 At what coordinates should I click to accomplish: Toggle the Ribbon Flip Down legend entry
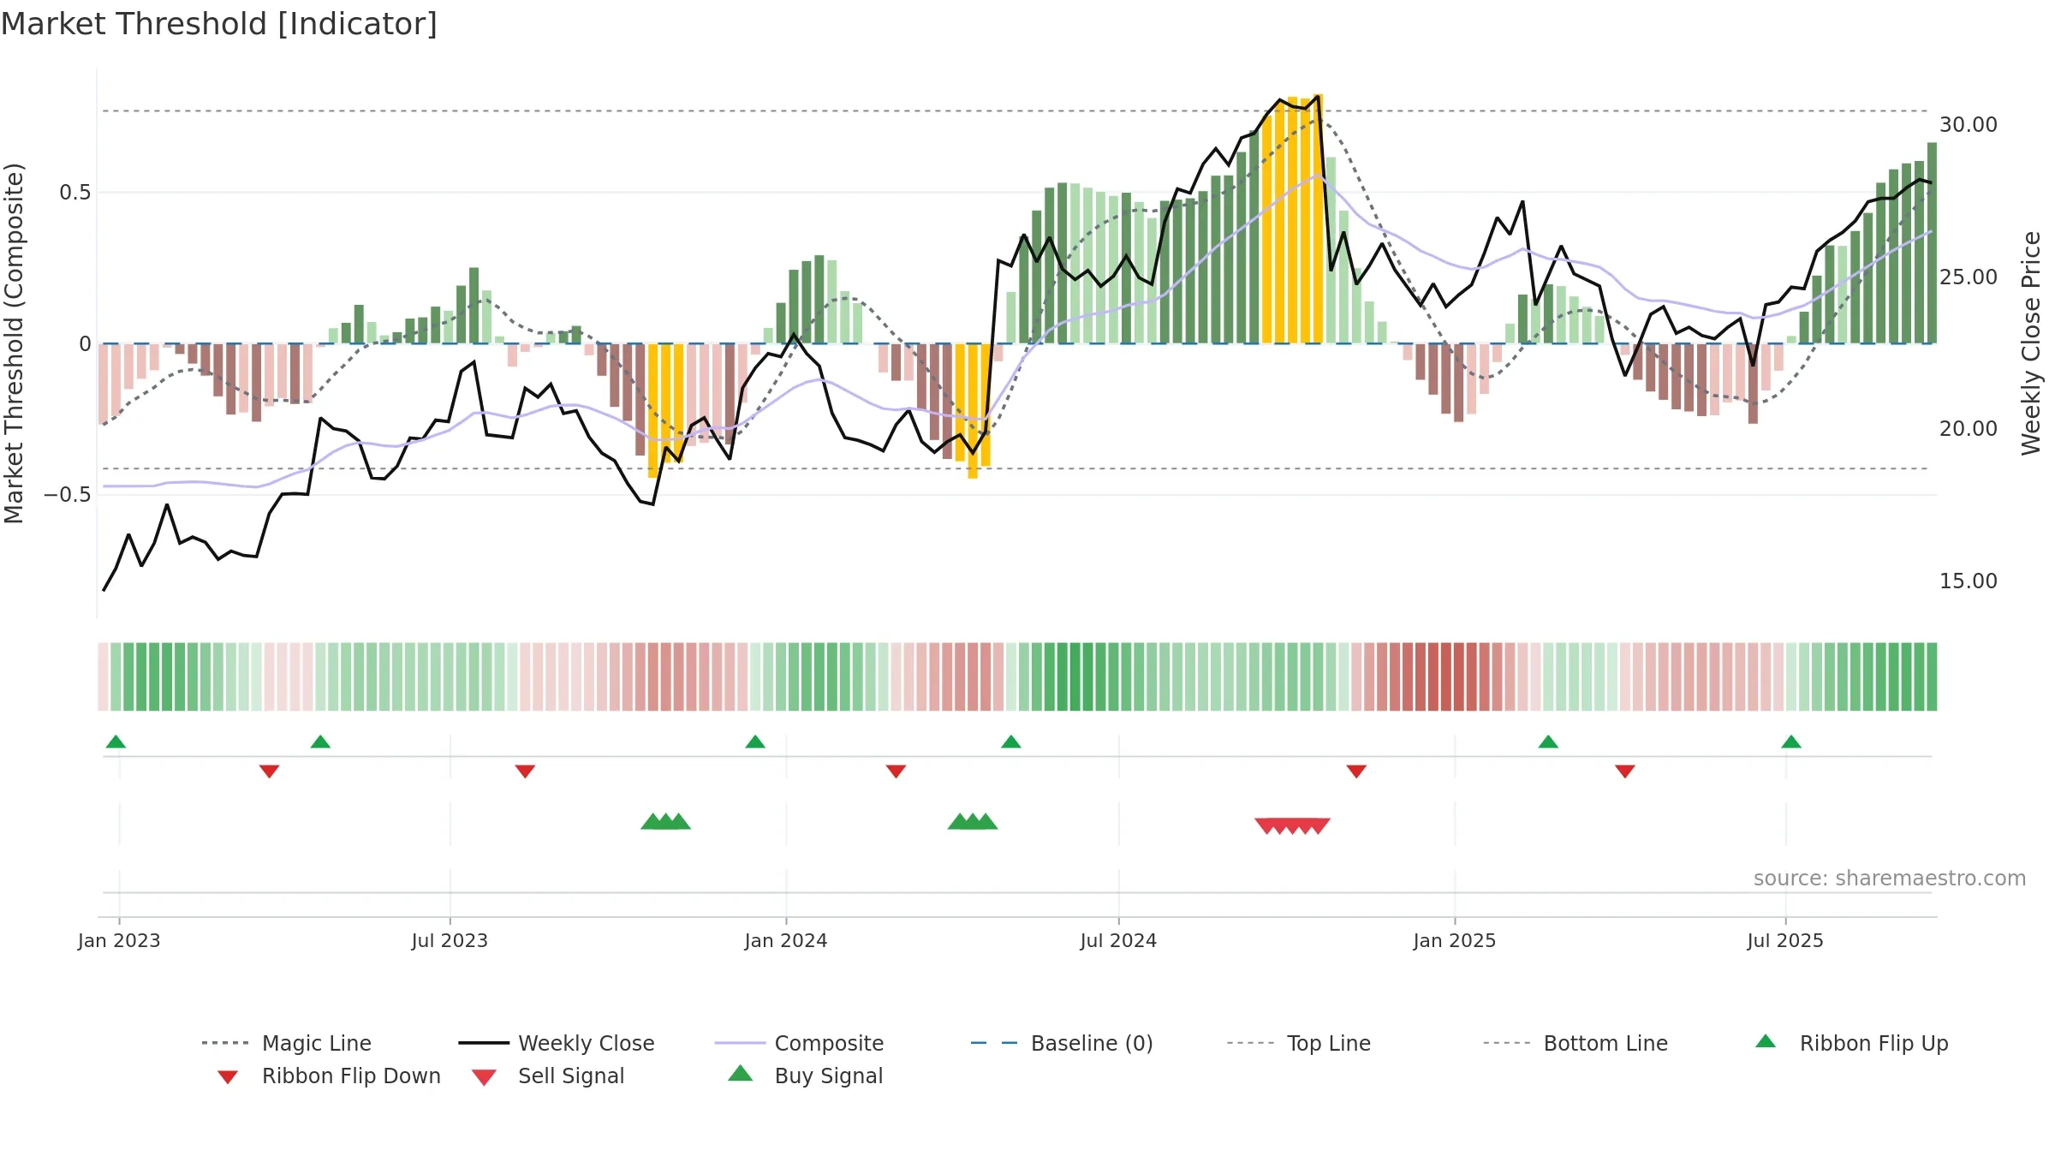click(328, 1076)
